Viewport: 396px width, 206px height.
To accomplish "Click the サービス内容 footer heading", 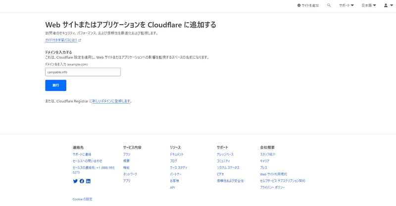I will (x=132, y=148).
